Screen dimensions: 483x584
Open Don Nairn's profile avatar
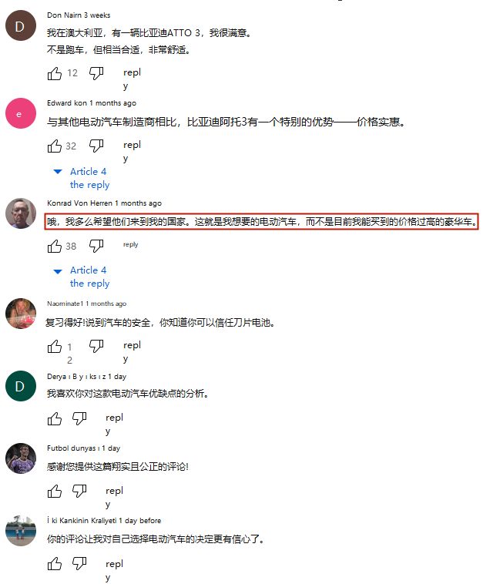21,25
